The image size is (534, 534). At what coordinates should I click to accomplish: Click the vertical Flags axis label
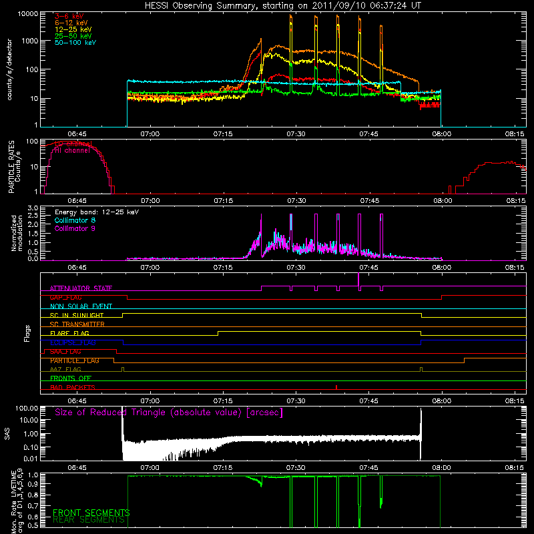click(27, 333)
